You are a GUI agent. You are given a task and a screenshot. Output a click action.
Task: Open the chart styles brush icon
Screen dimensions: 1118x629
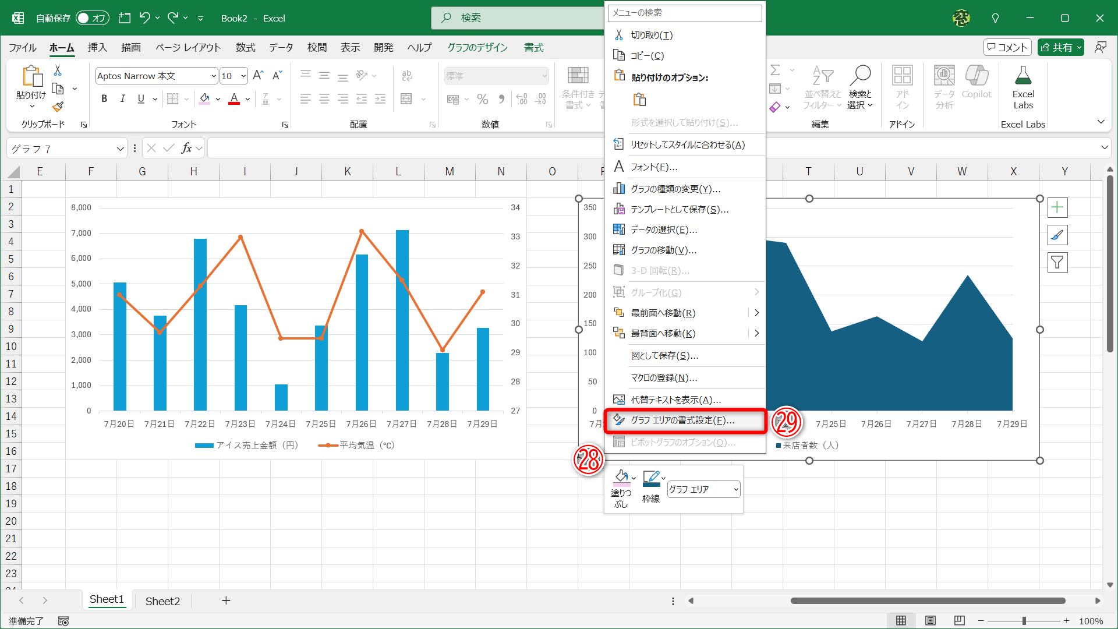point(1057,235)
